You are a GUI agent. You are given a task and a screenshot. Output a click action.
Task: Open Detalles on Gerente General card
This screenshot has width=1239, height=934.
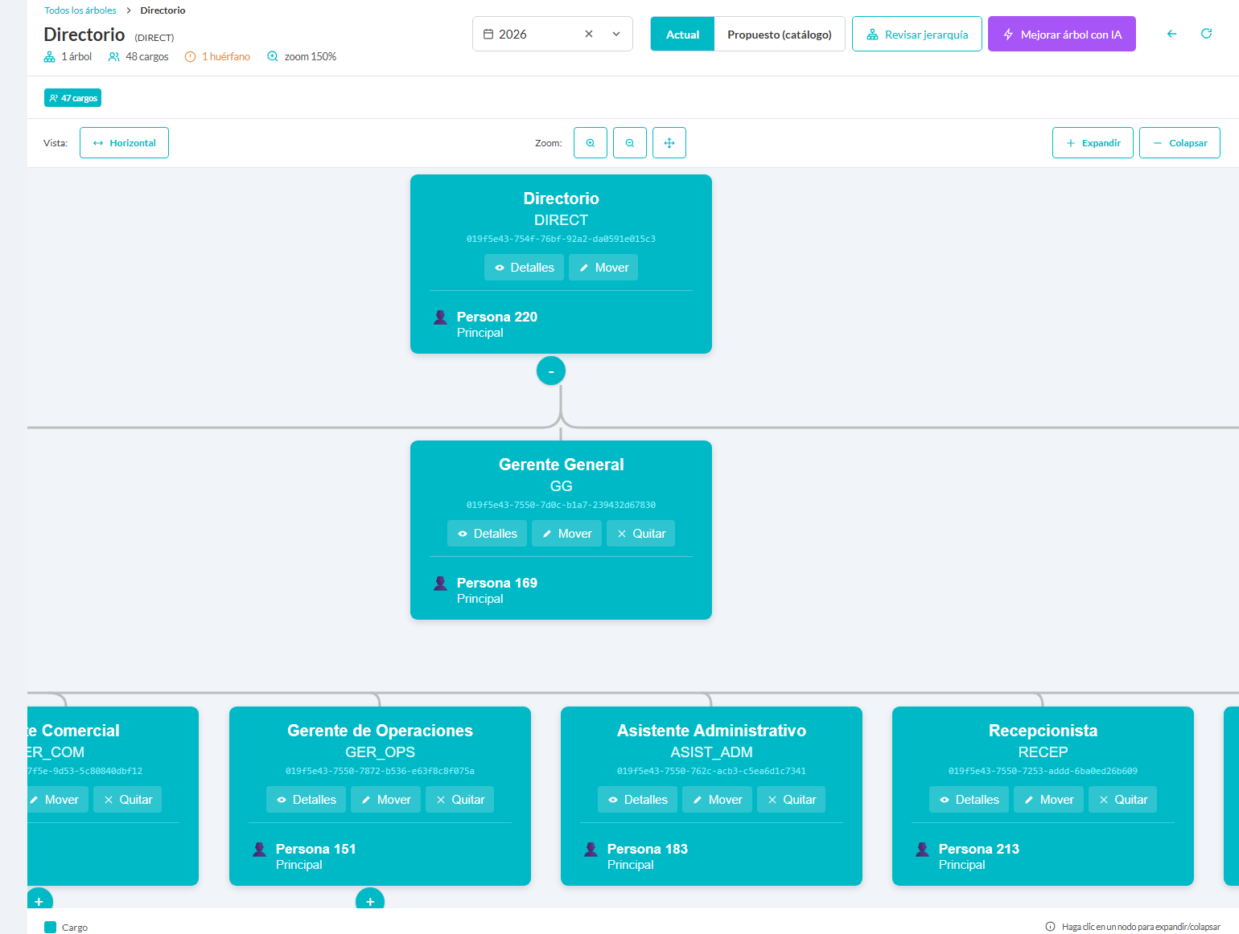tap(487, 534)
